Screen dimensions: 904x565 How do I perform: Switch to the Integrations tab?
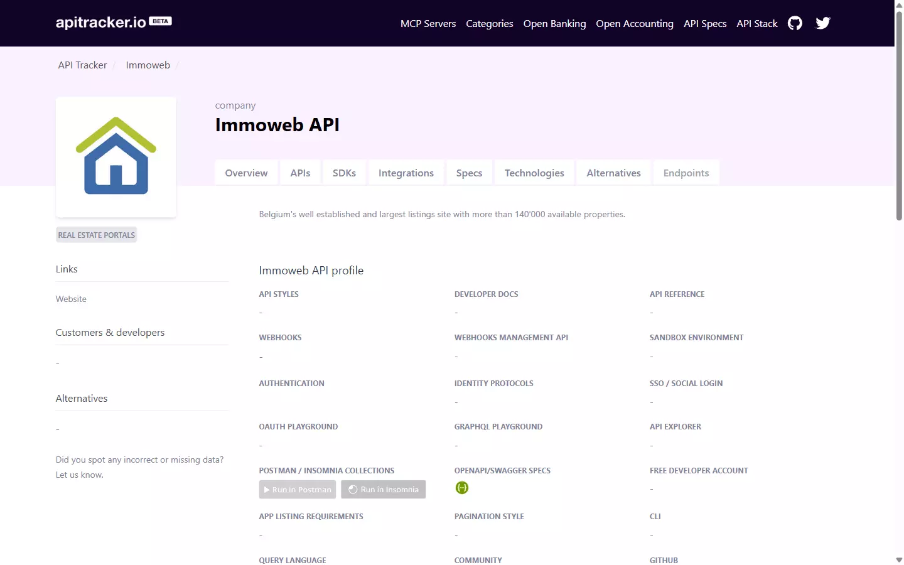pyautogui.click(x=406, y=173)
